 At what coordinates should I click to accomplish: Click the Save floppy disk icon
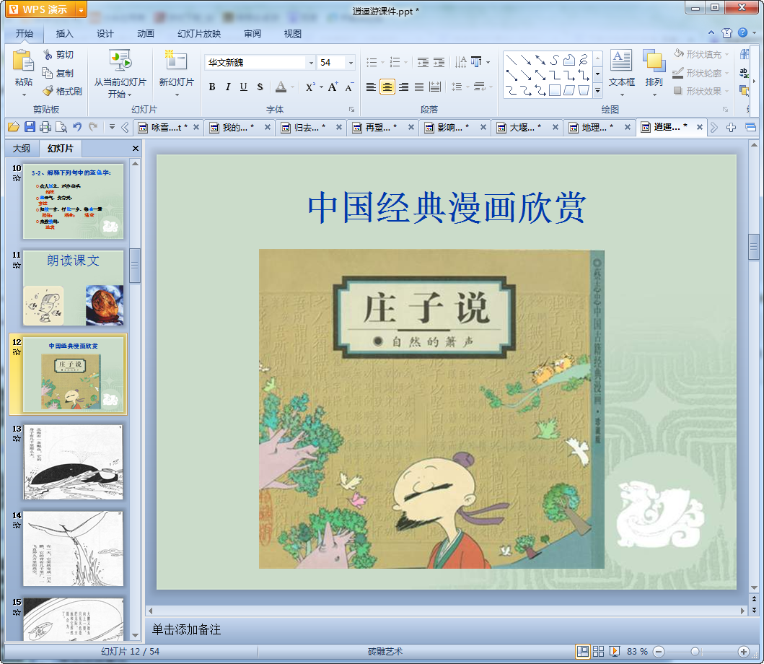pos(30,127)
